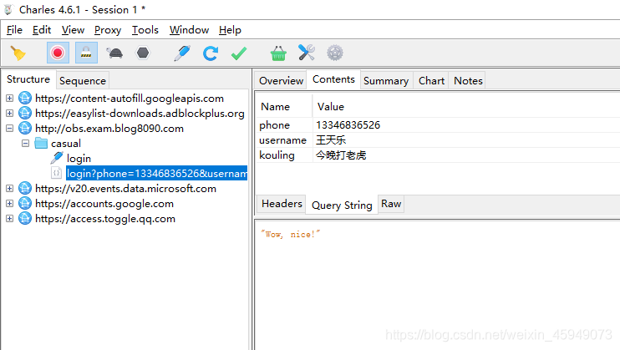Image resolution: width=620 pixels, height=350 pixels.
Task: Select https://easylist-downloads.adblockplus.org host
Action: point(140,113)
